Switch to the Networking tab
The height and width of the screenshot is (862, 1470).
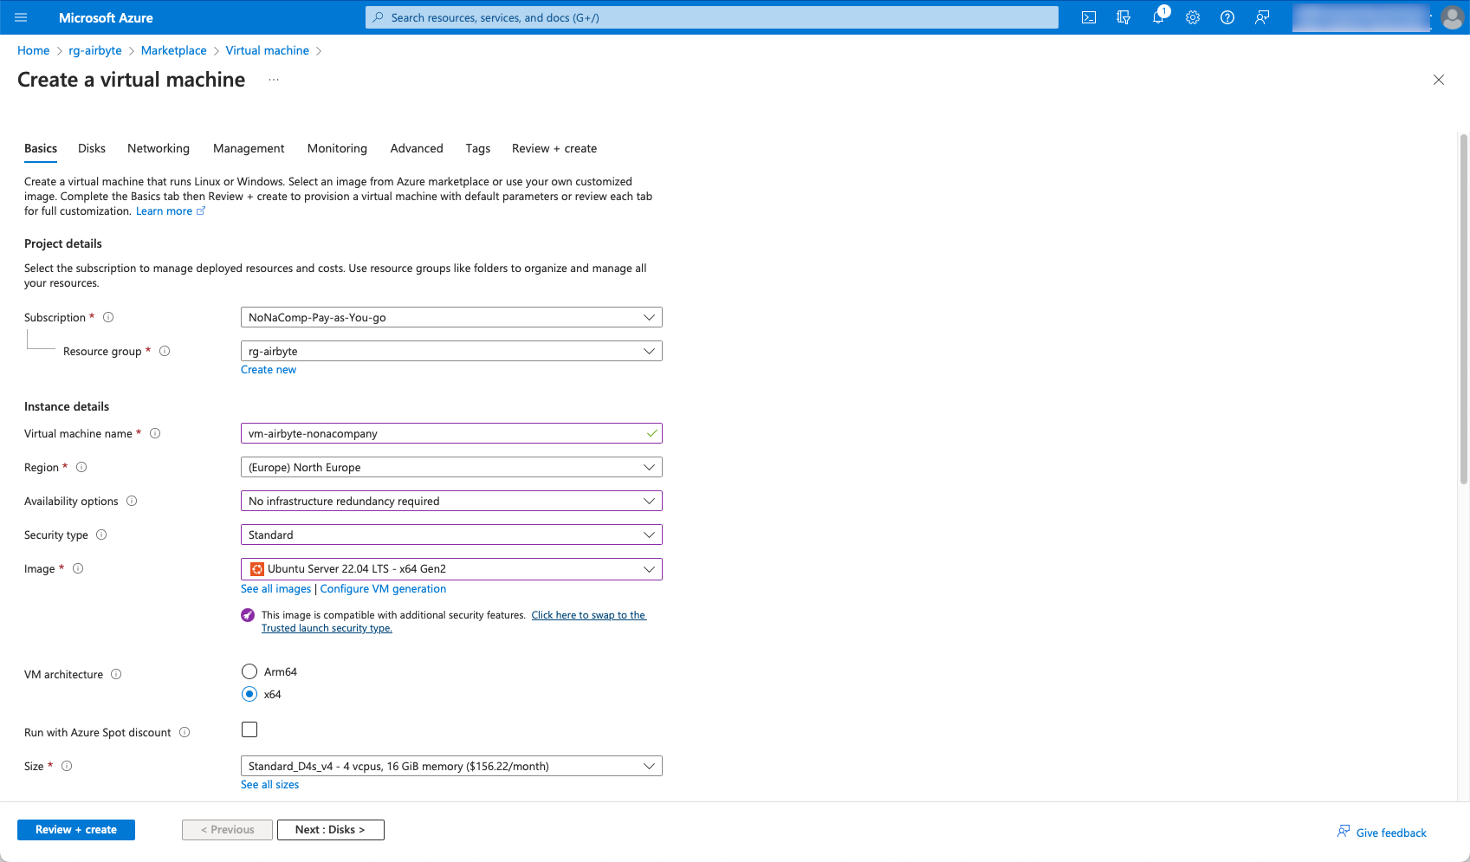pos(158,148)
